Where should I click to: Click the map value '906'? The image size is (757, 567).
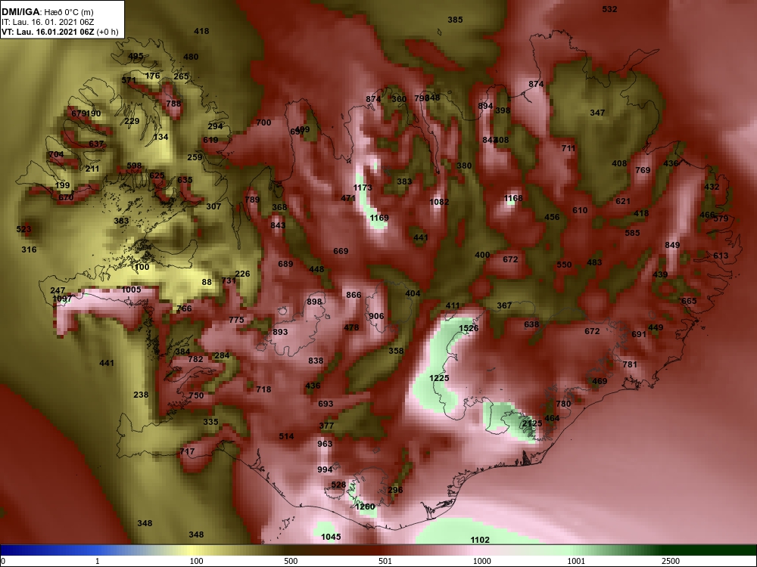coord(376,316)
